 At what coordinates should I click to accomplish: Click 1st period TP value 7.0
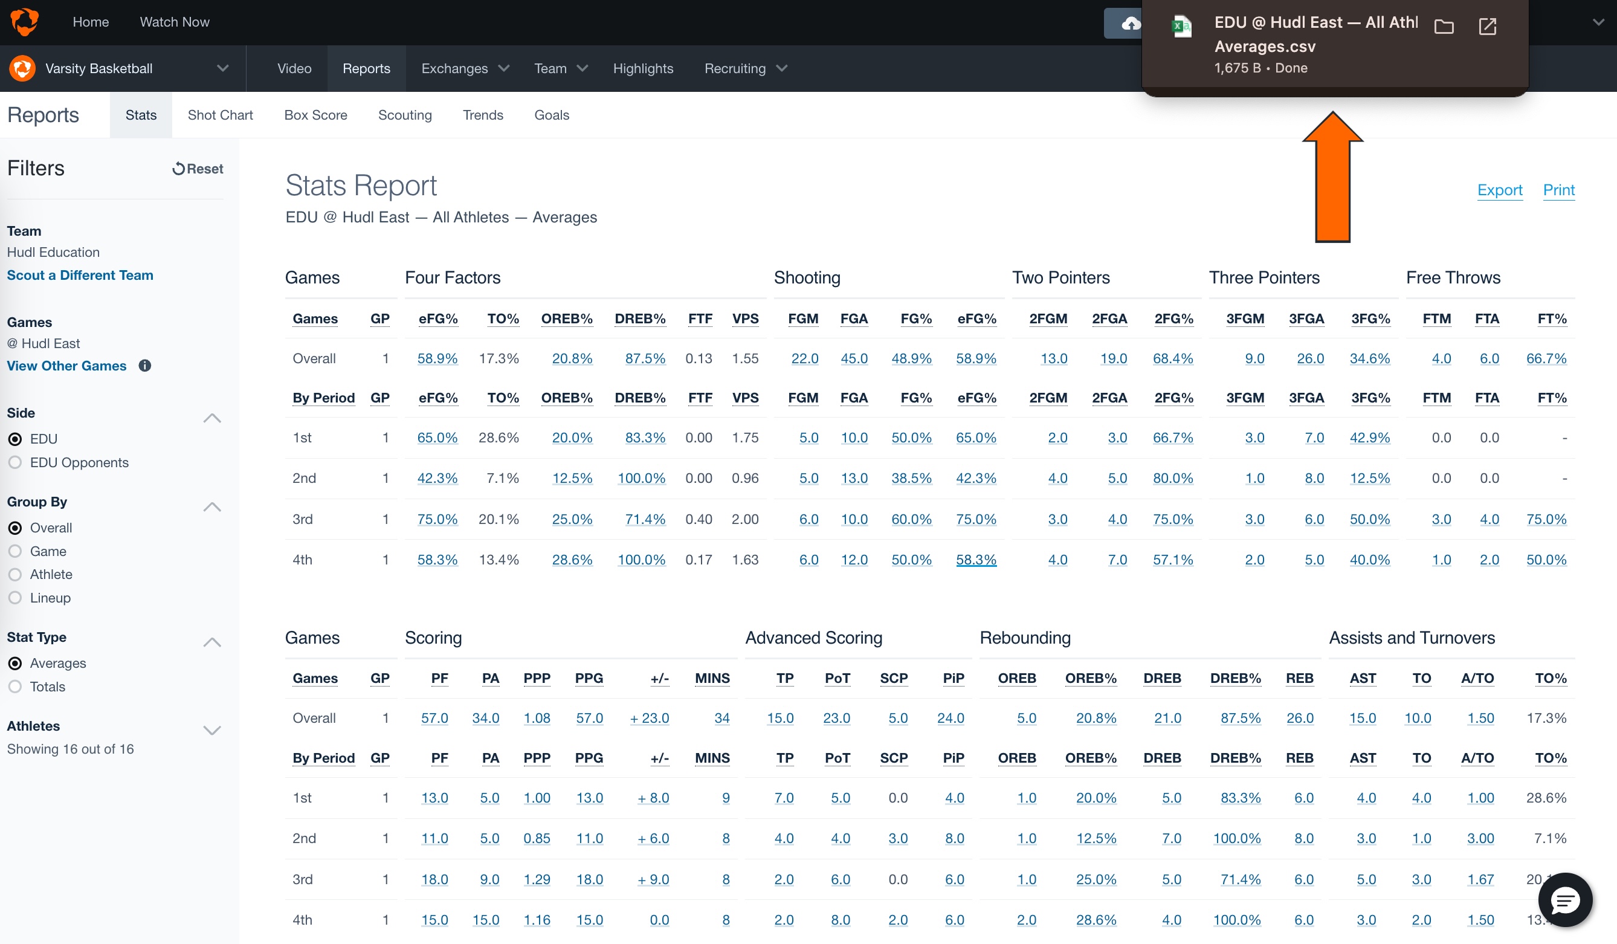pos(784,798)
